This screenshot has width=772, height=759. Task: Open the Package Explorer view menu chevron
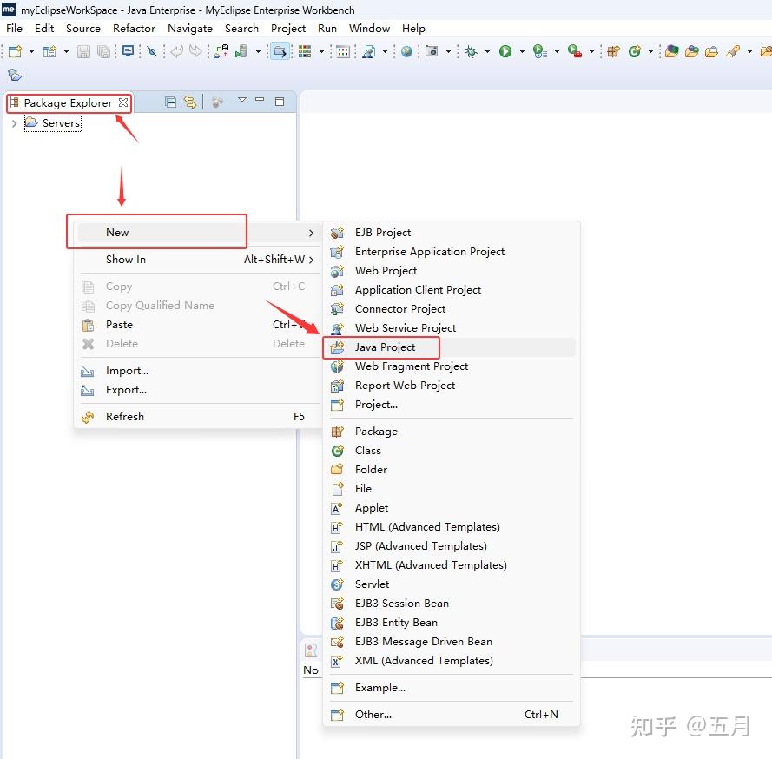pos(242,102)
